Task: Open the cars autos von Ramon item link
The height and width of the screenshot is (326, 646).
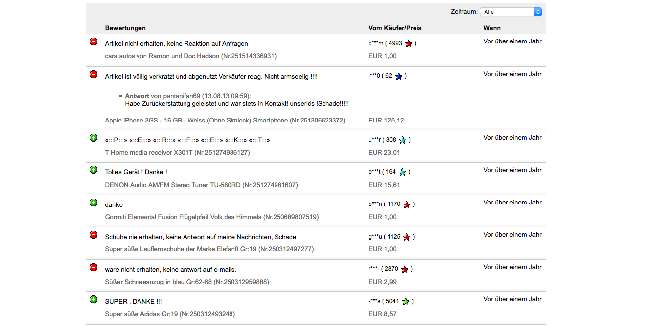Action: (x=191, y=56)
